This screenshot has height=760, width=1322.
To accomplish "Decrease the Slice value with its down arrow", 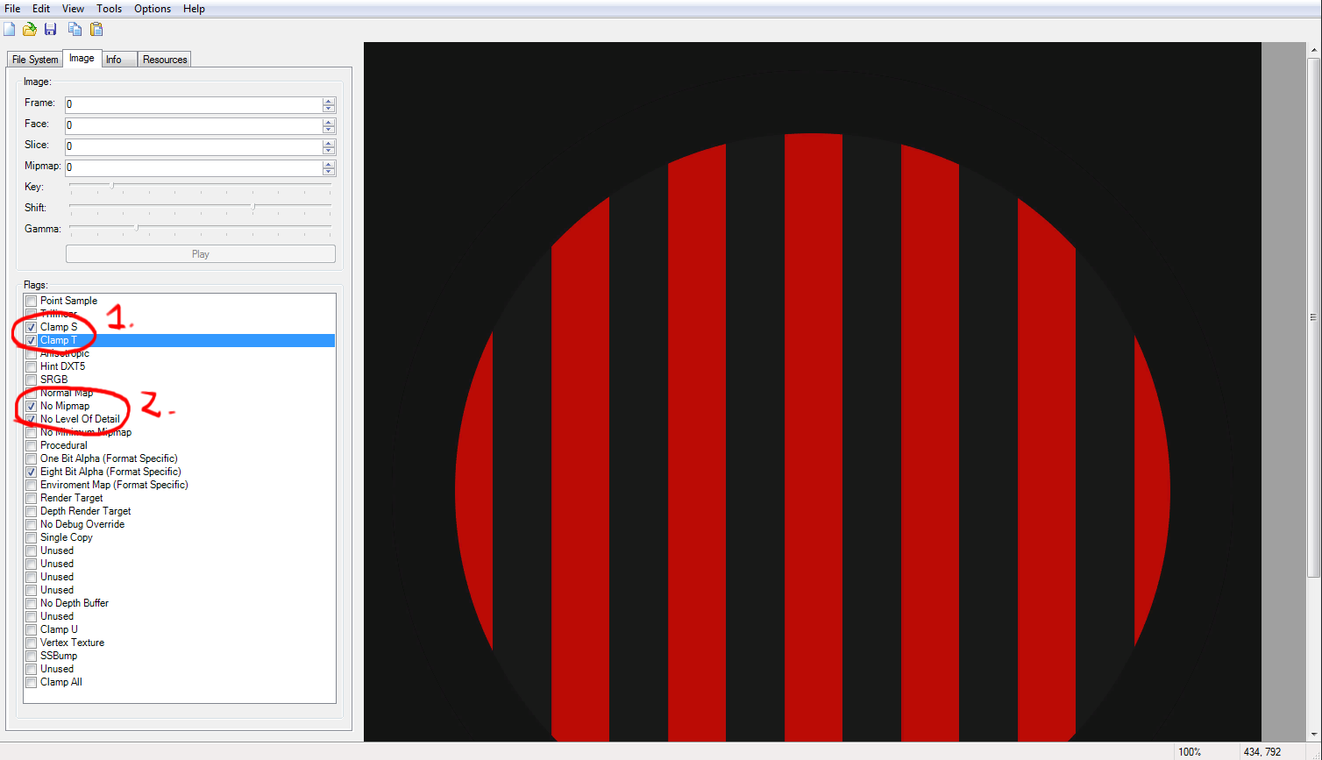I will pyautogui.click(x=329, y=150).
